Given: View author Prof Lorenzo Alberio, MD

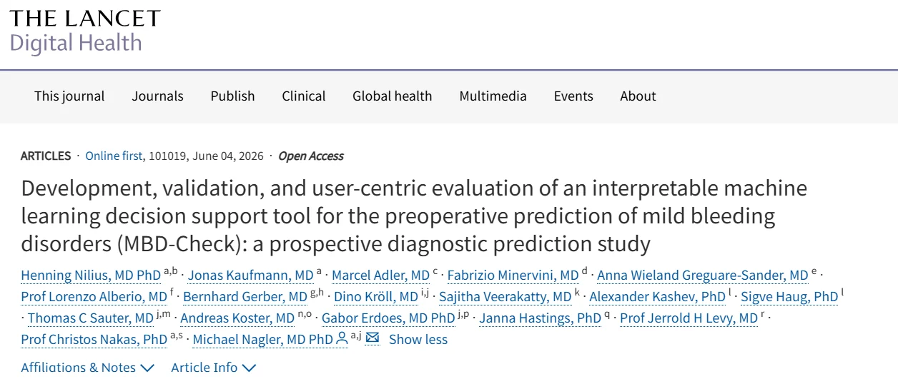Looking at the screenshot, I should pos(94,297).
